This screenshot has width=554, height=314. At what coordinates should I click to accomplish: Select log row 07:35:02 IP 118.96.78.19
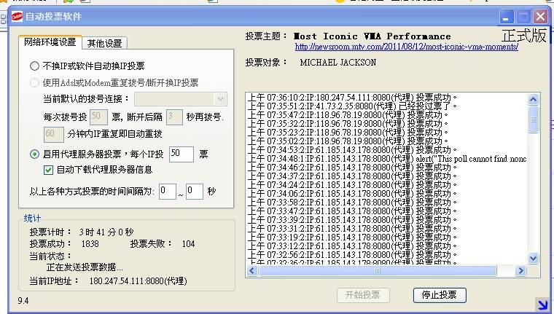(x=348, y=141)
